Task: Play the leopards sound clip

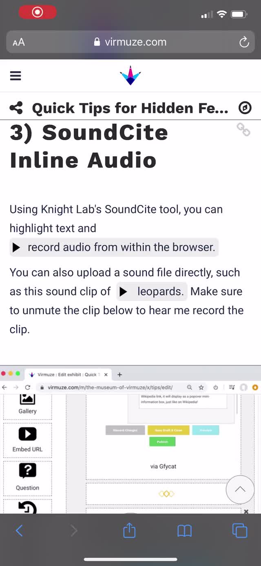Action: [152, 291]
